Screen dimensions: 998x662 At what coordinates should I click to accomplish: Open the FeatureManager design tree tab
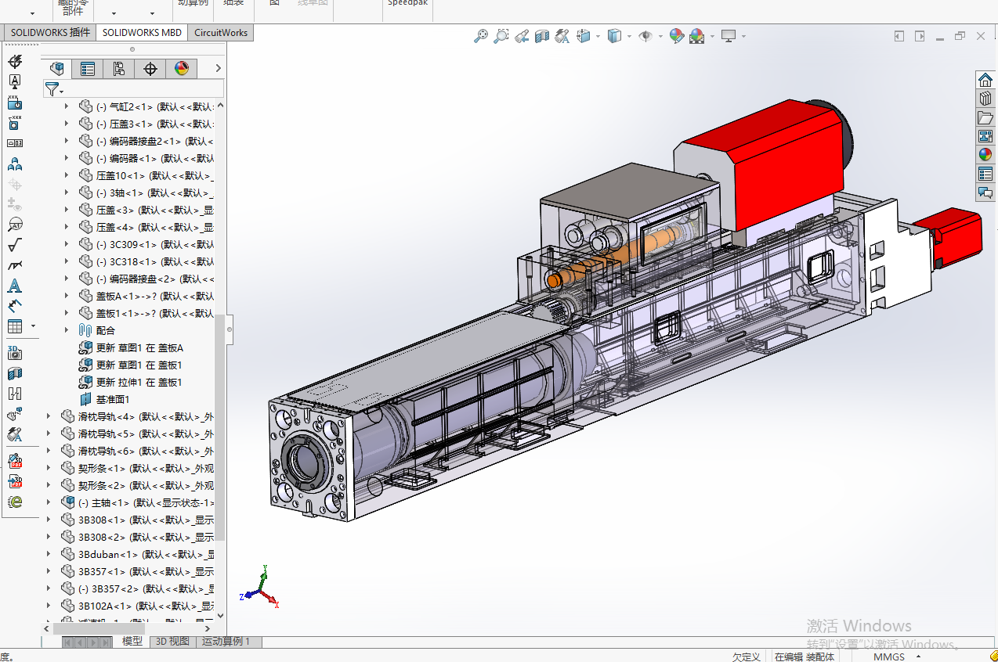pos(56,69)
